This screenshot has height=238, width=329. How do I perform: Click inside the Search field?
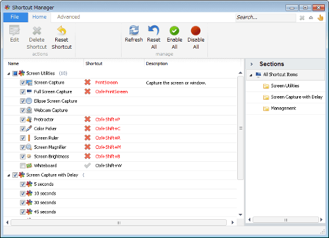coord(266,18)
